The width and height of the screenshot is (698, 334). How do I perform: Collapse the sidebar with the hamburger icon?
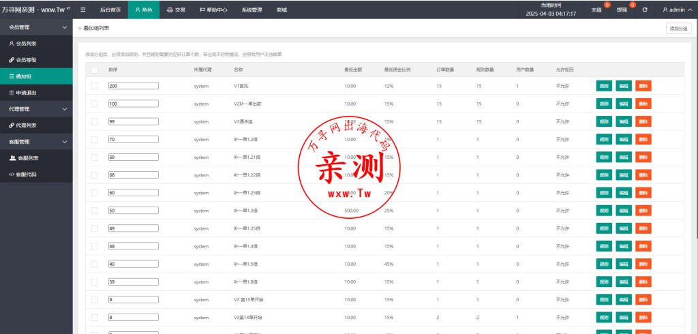[x=82, y=10]
